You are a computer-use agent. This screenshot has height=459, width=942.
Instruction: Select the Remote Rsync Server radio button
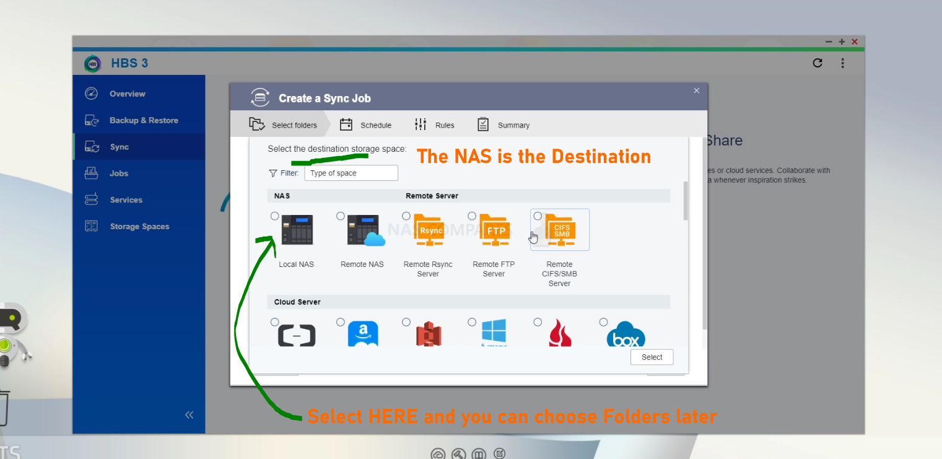[406, 216]
